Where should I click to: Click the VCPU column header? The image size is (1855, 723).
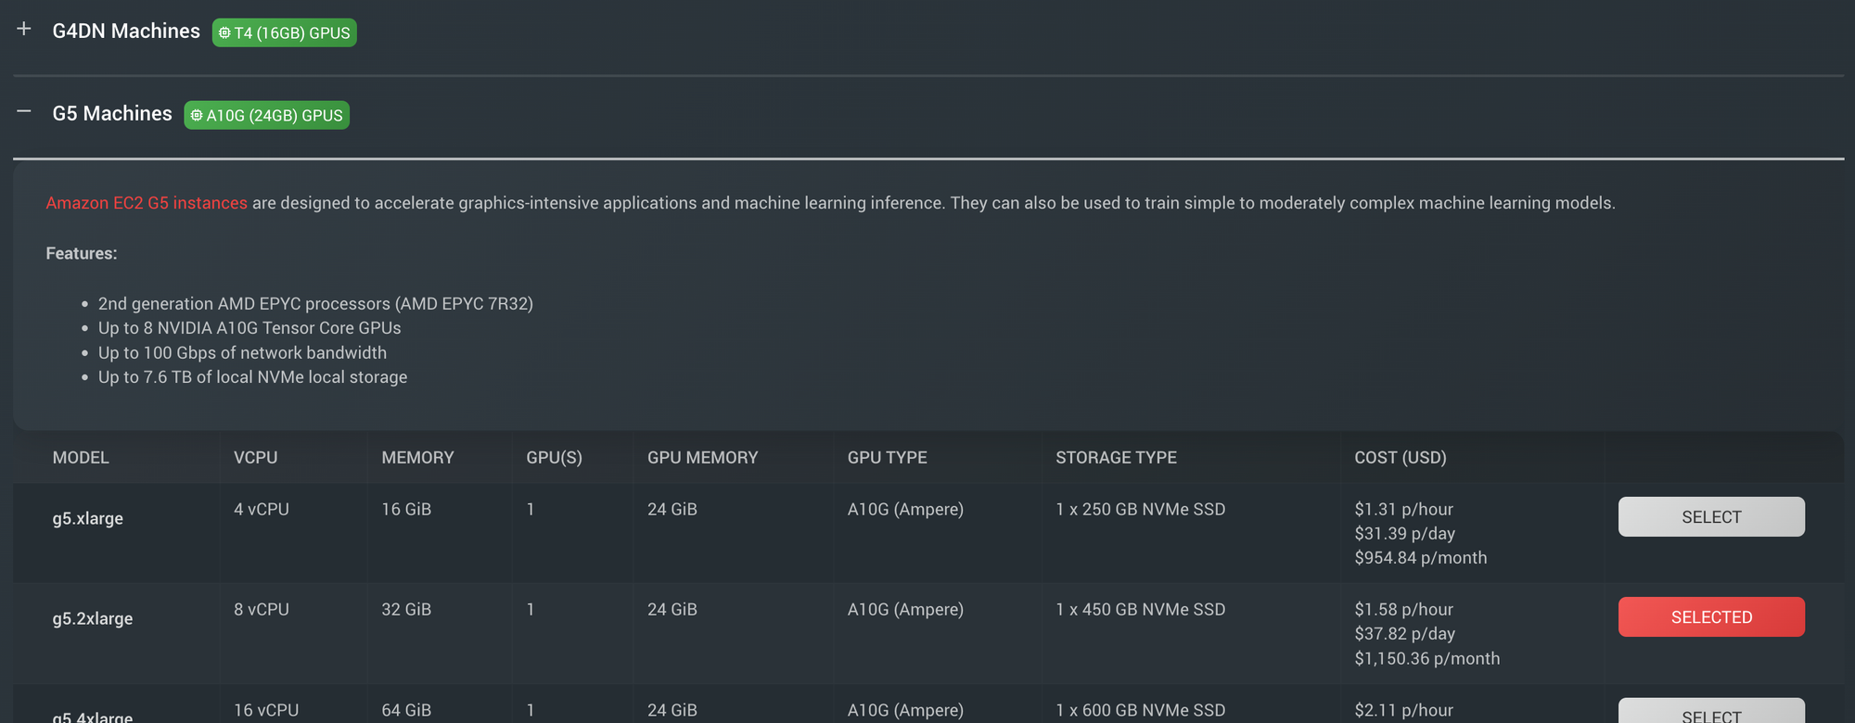[x=255, y=458]
